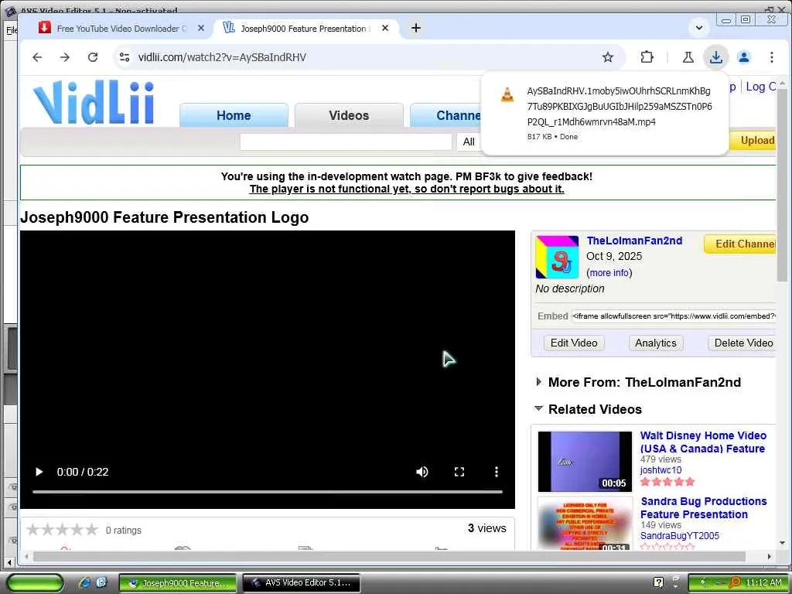Click the Upload button
The height and width of the screenshot is (594, 792).
click(x=752, y=141)
